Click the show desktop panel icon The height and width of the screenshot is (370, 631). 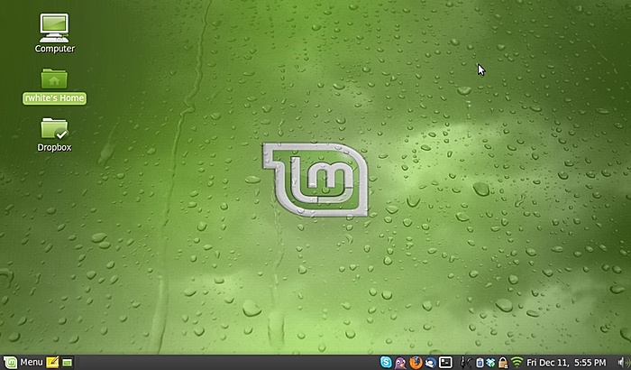68,363
